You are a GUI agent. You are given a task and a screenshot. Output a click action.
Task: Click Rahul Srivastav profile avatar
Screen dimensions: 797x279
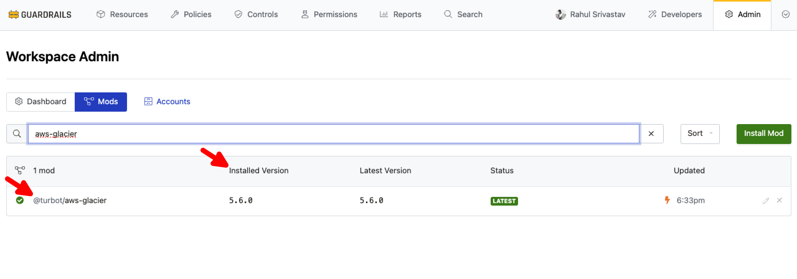(560, 15)
